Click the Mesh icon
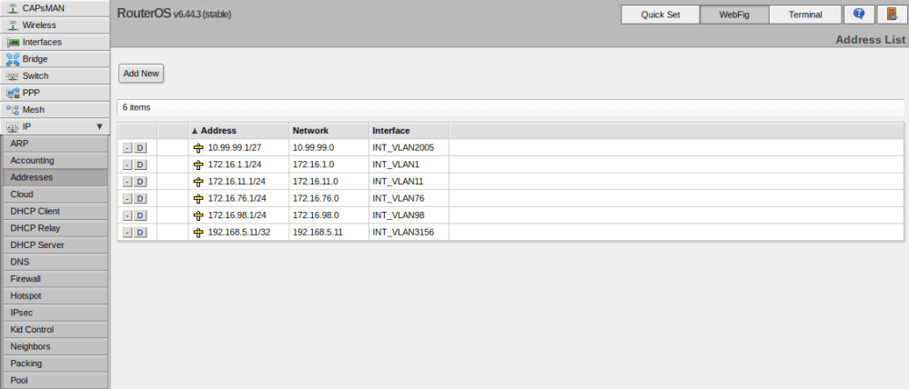 pyautogui.click(x=13, y=109)
